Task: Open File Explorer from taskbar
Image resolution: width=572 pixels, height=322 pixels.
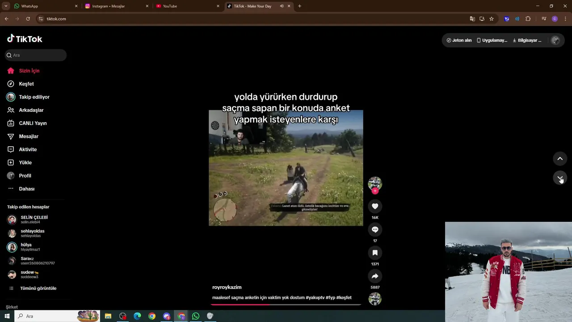Action: point(108,316)
